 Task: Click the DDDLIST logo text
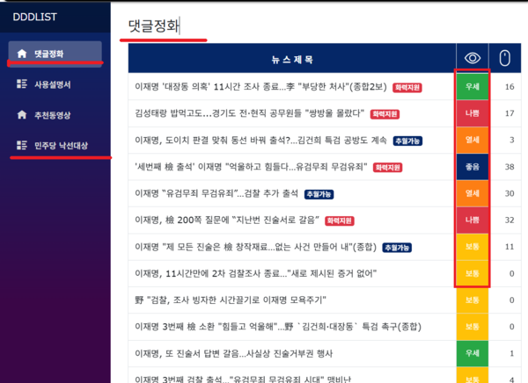[34, 17]
